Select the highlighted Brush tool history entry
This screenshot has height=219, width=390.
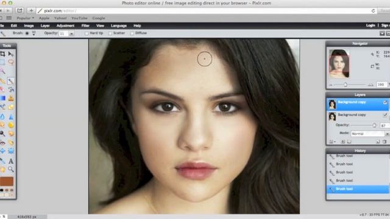358,189
